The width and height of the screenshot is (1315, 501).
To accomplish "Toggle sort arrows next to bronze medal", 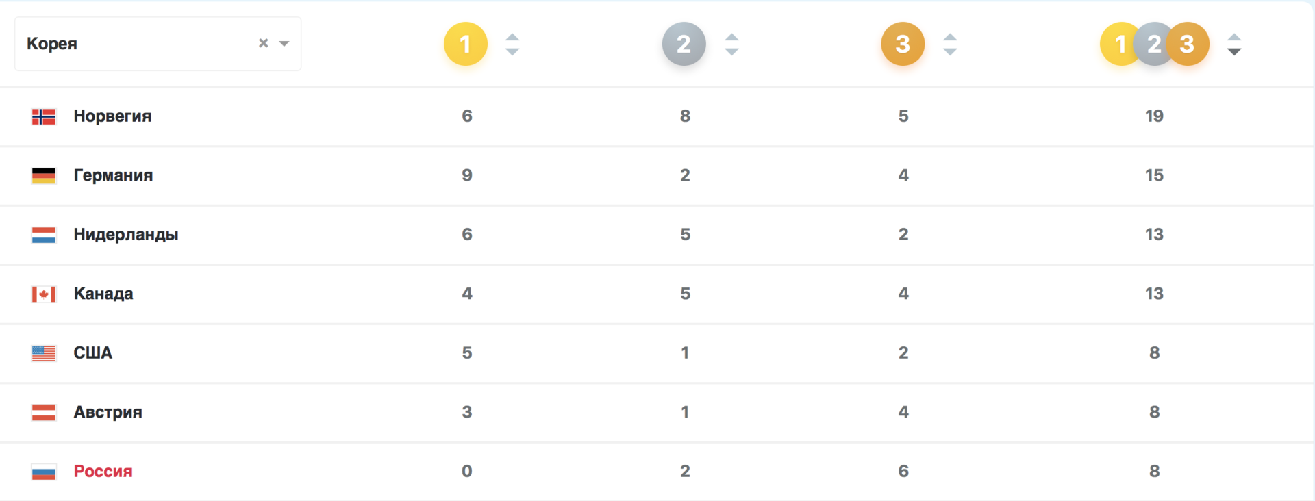I will (x=950, y=44).
